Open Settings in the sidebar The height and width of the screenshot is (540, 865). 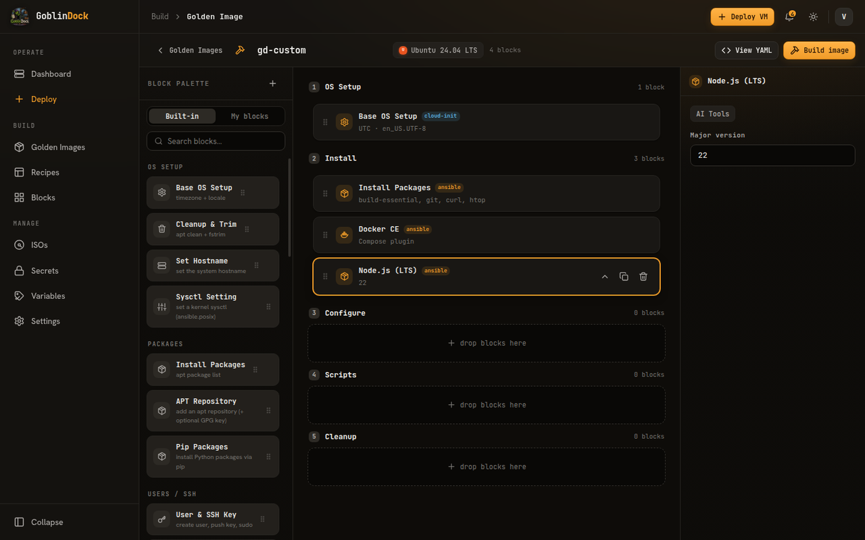coord(69,321)
